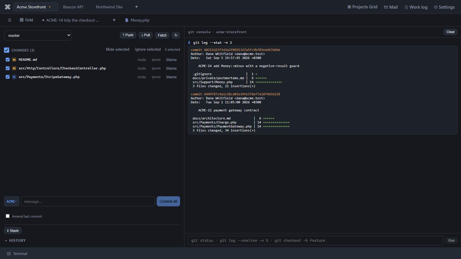461x259 pixels.
Task: Open the Money.php file tab
Action: (x=137, y=20)
